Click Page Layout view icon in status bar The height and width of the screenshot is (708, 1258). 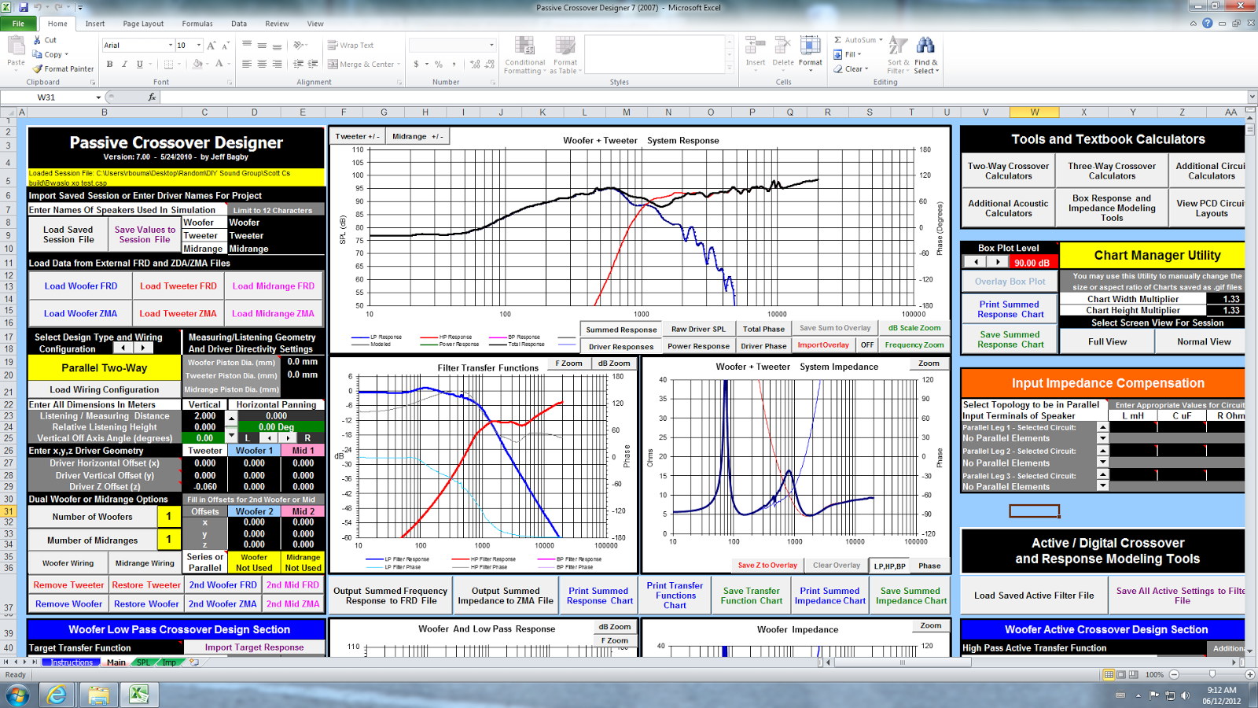(x=1121, y=674)
